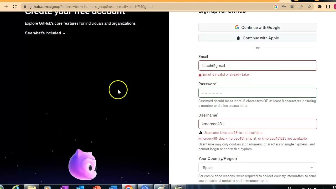Click the 'Explore GitHub's core features' text

81,23
